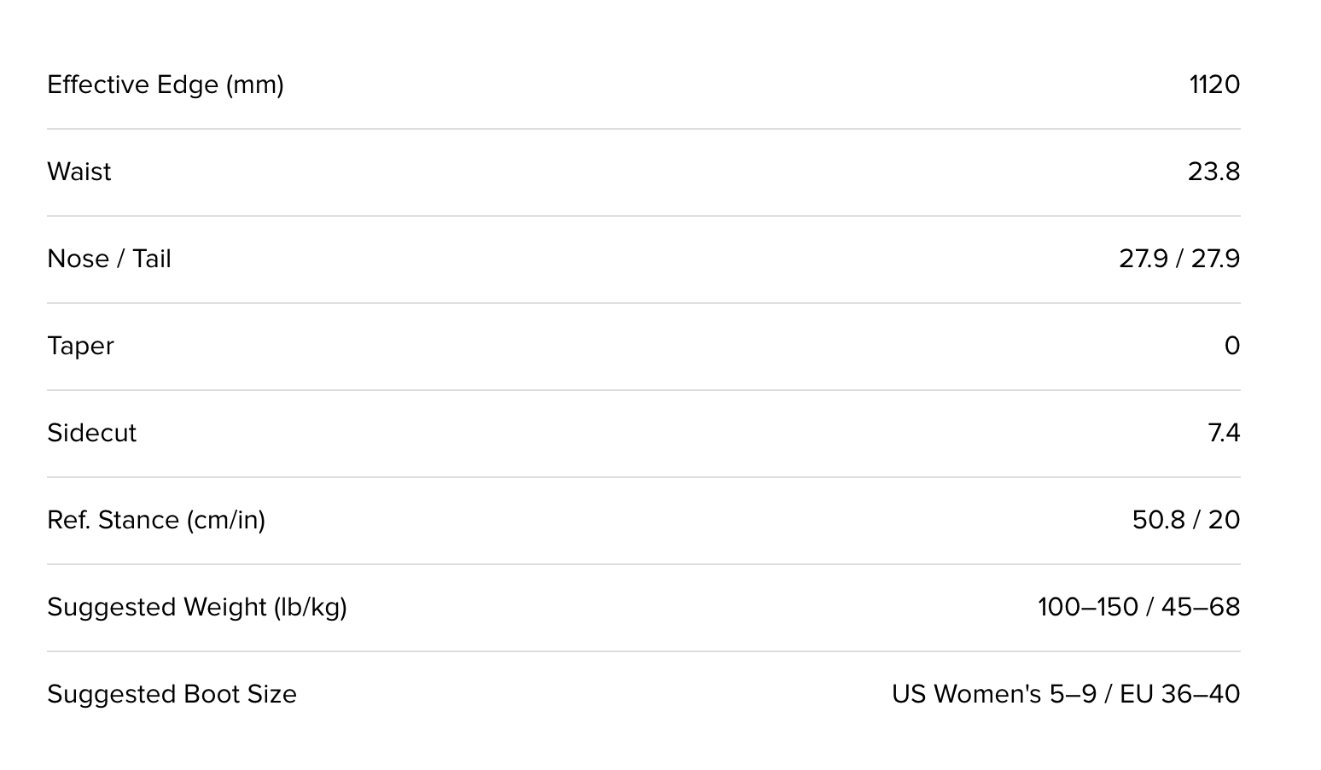Viewport: 1321px width, 770px height.
Task: Click the Ref. Stance (cm/in) label
Action: tap(156, 520)
